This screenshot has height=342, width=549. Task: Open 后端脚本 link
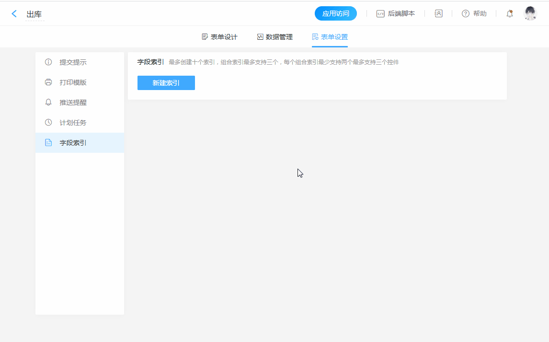click(401, 13)
